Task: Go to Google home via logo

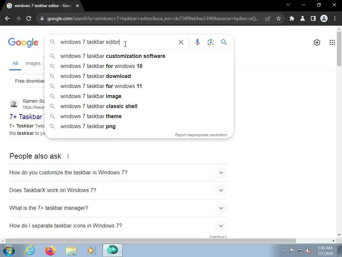Action: (23, 42)
